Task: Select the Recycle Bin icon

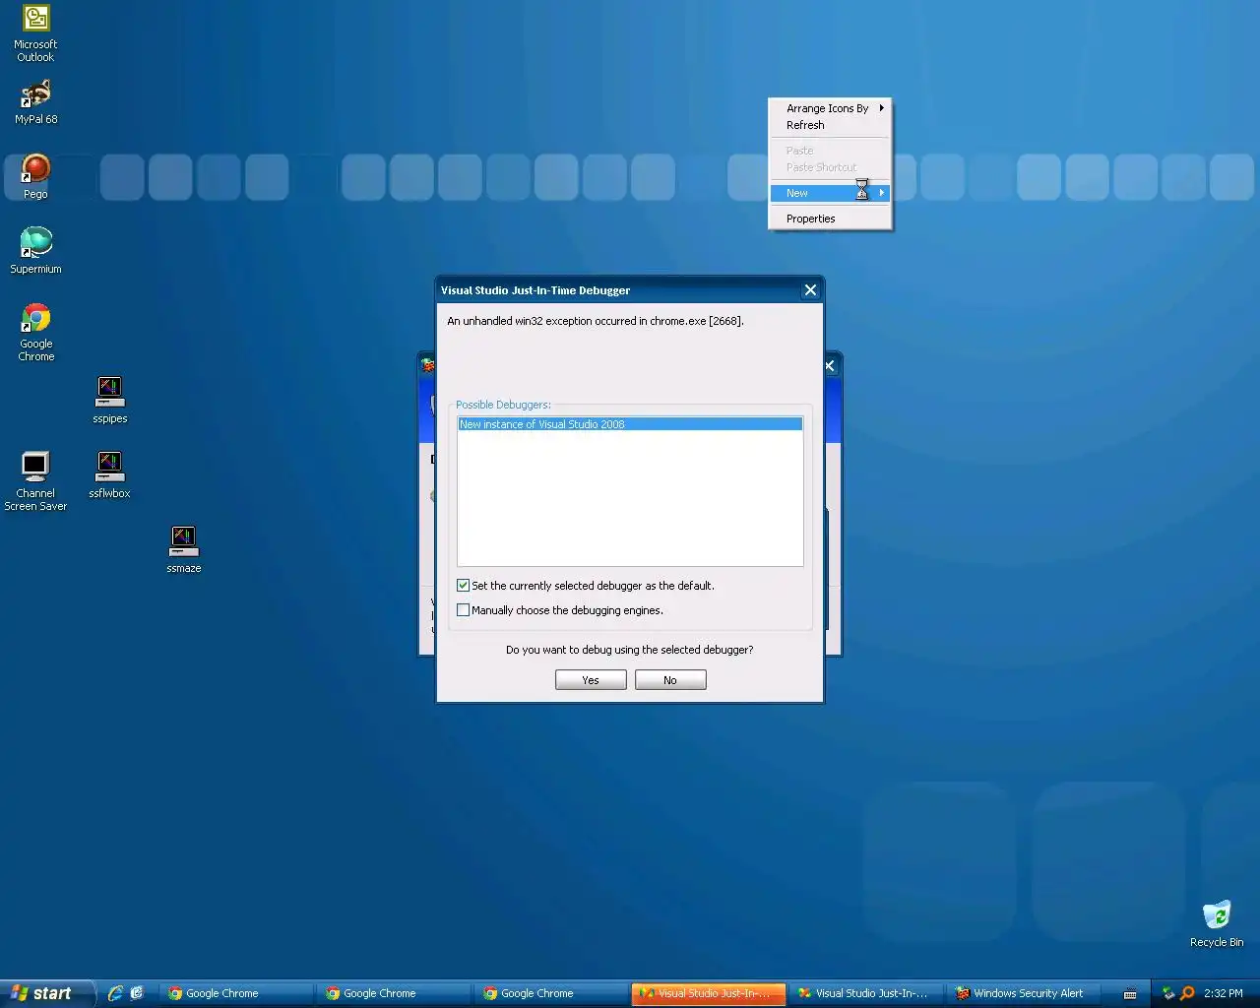Action: (x=1217, y=924)
